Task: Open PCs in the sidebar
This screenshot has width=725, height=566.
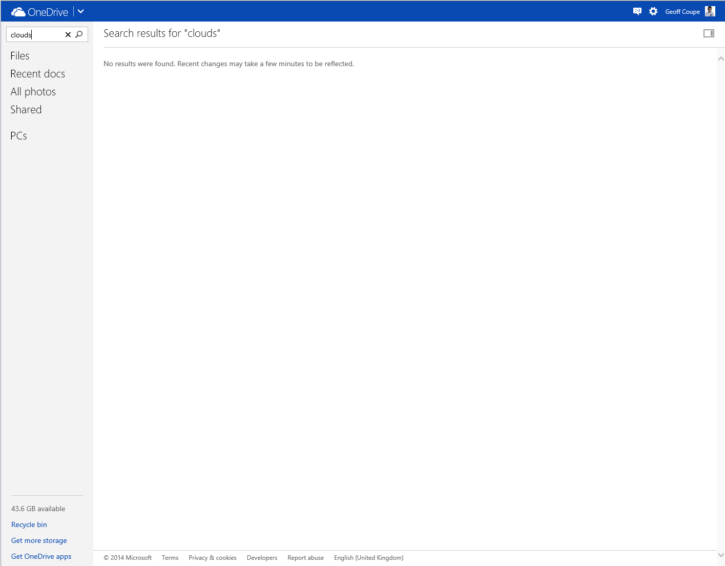Action: coord(18,136)
